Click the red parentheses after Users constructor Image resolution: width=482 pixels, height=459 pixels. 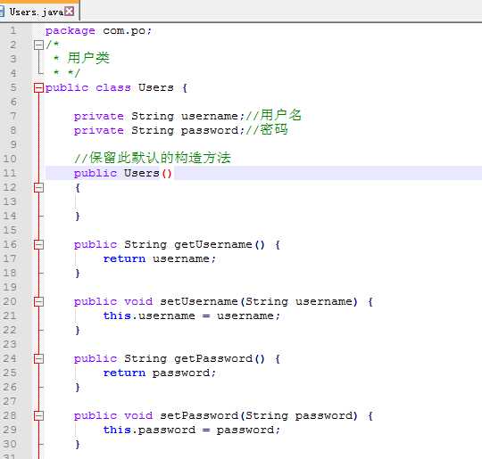click(x=167, y=174)
